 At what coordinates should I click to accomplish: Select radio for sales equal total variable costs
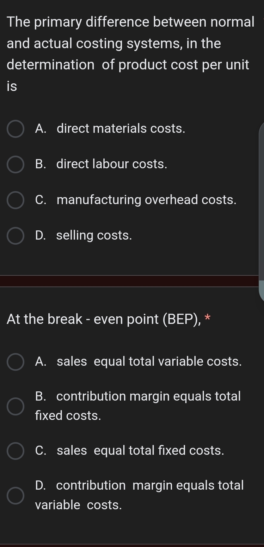click(15, 362)
